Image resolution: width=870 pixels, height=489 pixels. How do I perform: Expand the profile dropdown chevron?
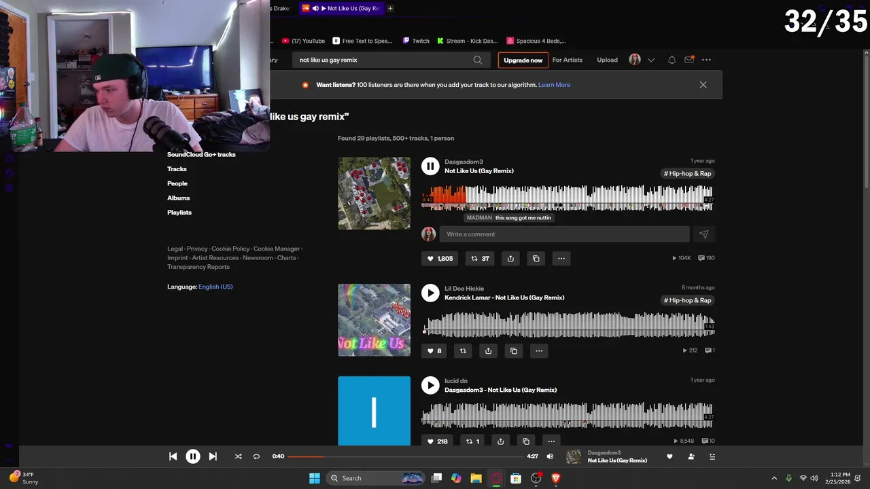651,60
